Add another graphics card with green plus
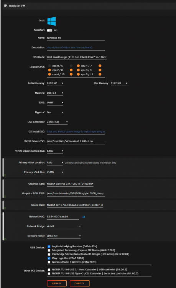 (x=5, y=197)
